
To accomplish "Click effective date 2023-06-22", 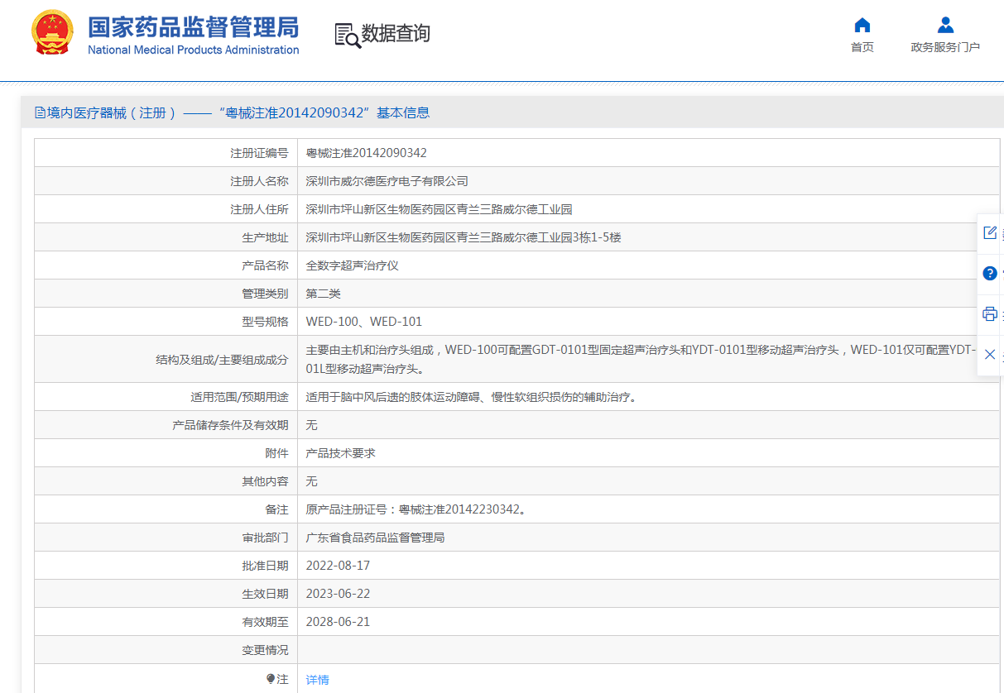I will point(338,594).
